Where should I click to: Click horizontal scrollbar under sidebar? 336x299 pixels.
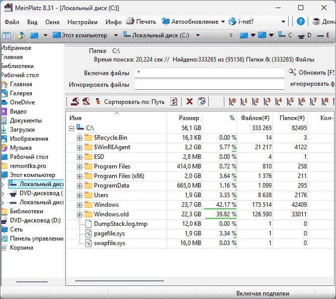32,281
